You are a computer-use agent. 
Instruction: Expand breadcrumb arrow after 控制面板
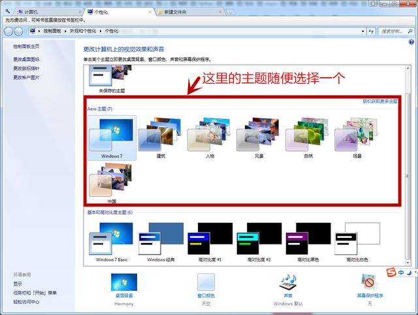pos(65,31)
